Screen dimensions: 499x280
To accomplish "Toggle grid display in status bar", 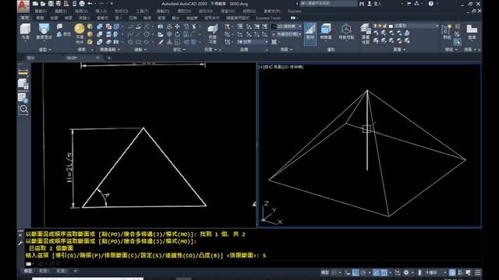I will (334, 272).
